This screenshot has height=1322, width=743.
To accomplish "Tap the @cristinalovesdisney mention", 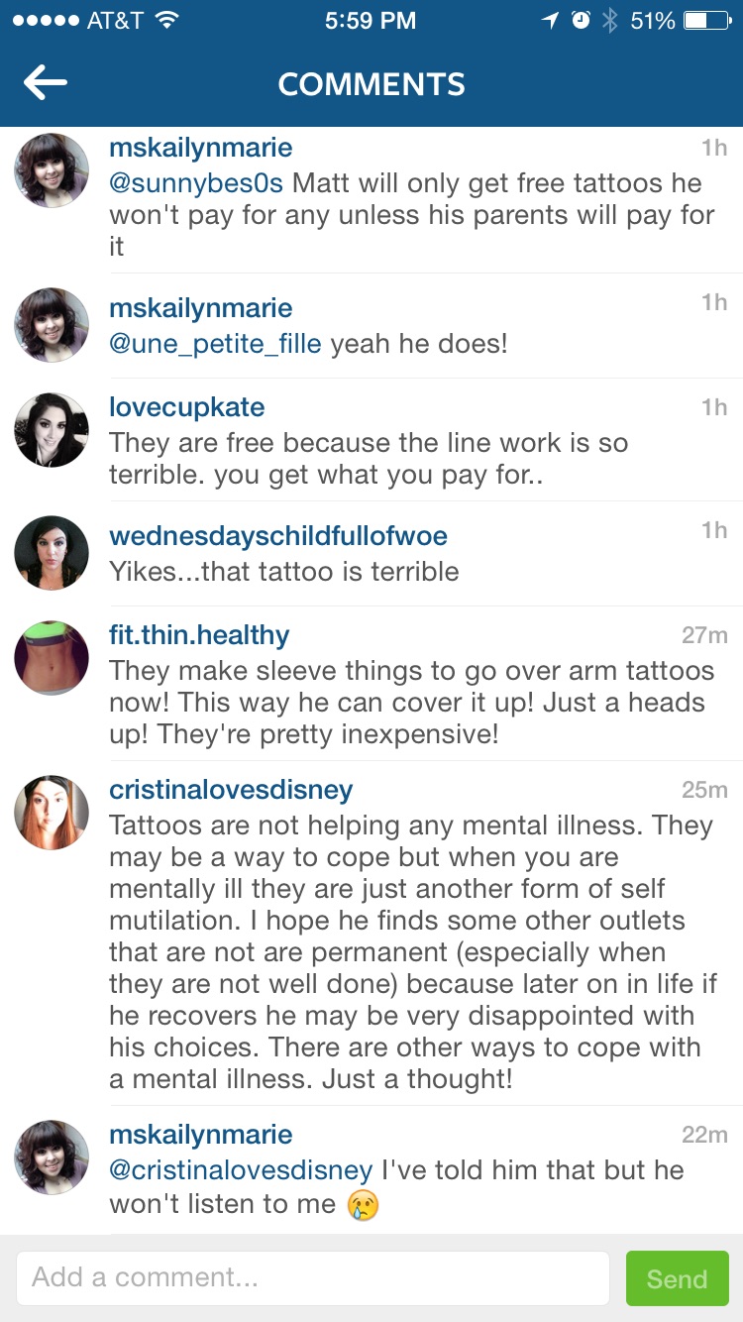I will (x=241, y=1169).
